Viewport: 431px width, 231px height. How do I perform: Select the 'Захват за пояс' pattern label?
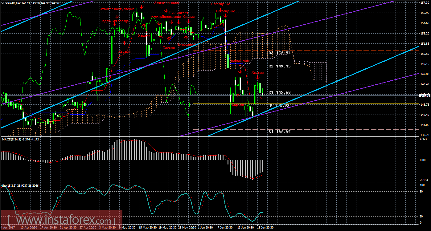tap(166, 3)
